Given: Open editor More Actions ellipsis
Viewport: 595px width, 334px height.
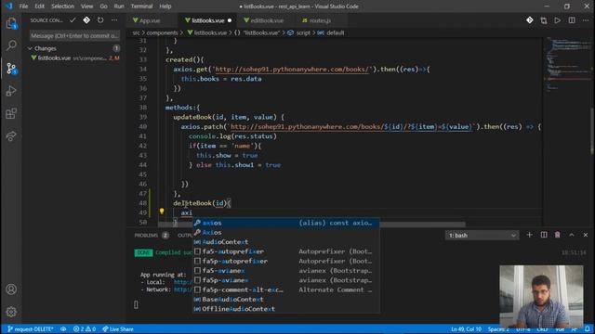Looking at the screenshot, I should [586, 20].
